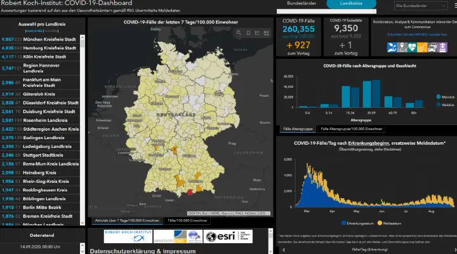457x254 pixels.
Task: Open the NPGEO Corona Hub link
Action: 413,35
